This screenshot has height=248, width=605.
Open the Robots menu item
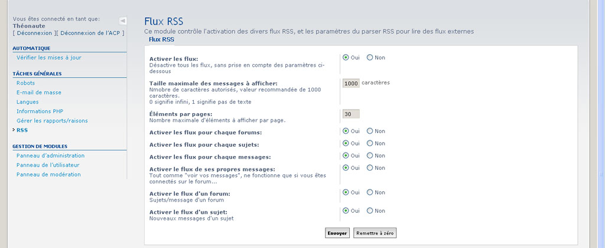pos(25,83)
